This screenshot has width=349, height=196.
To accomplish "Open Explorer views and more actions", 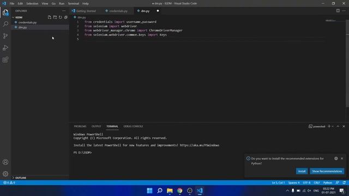I will pyautogui.click(x=64, y=11).
